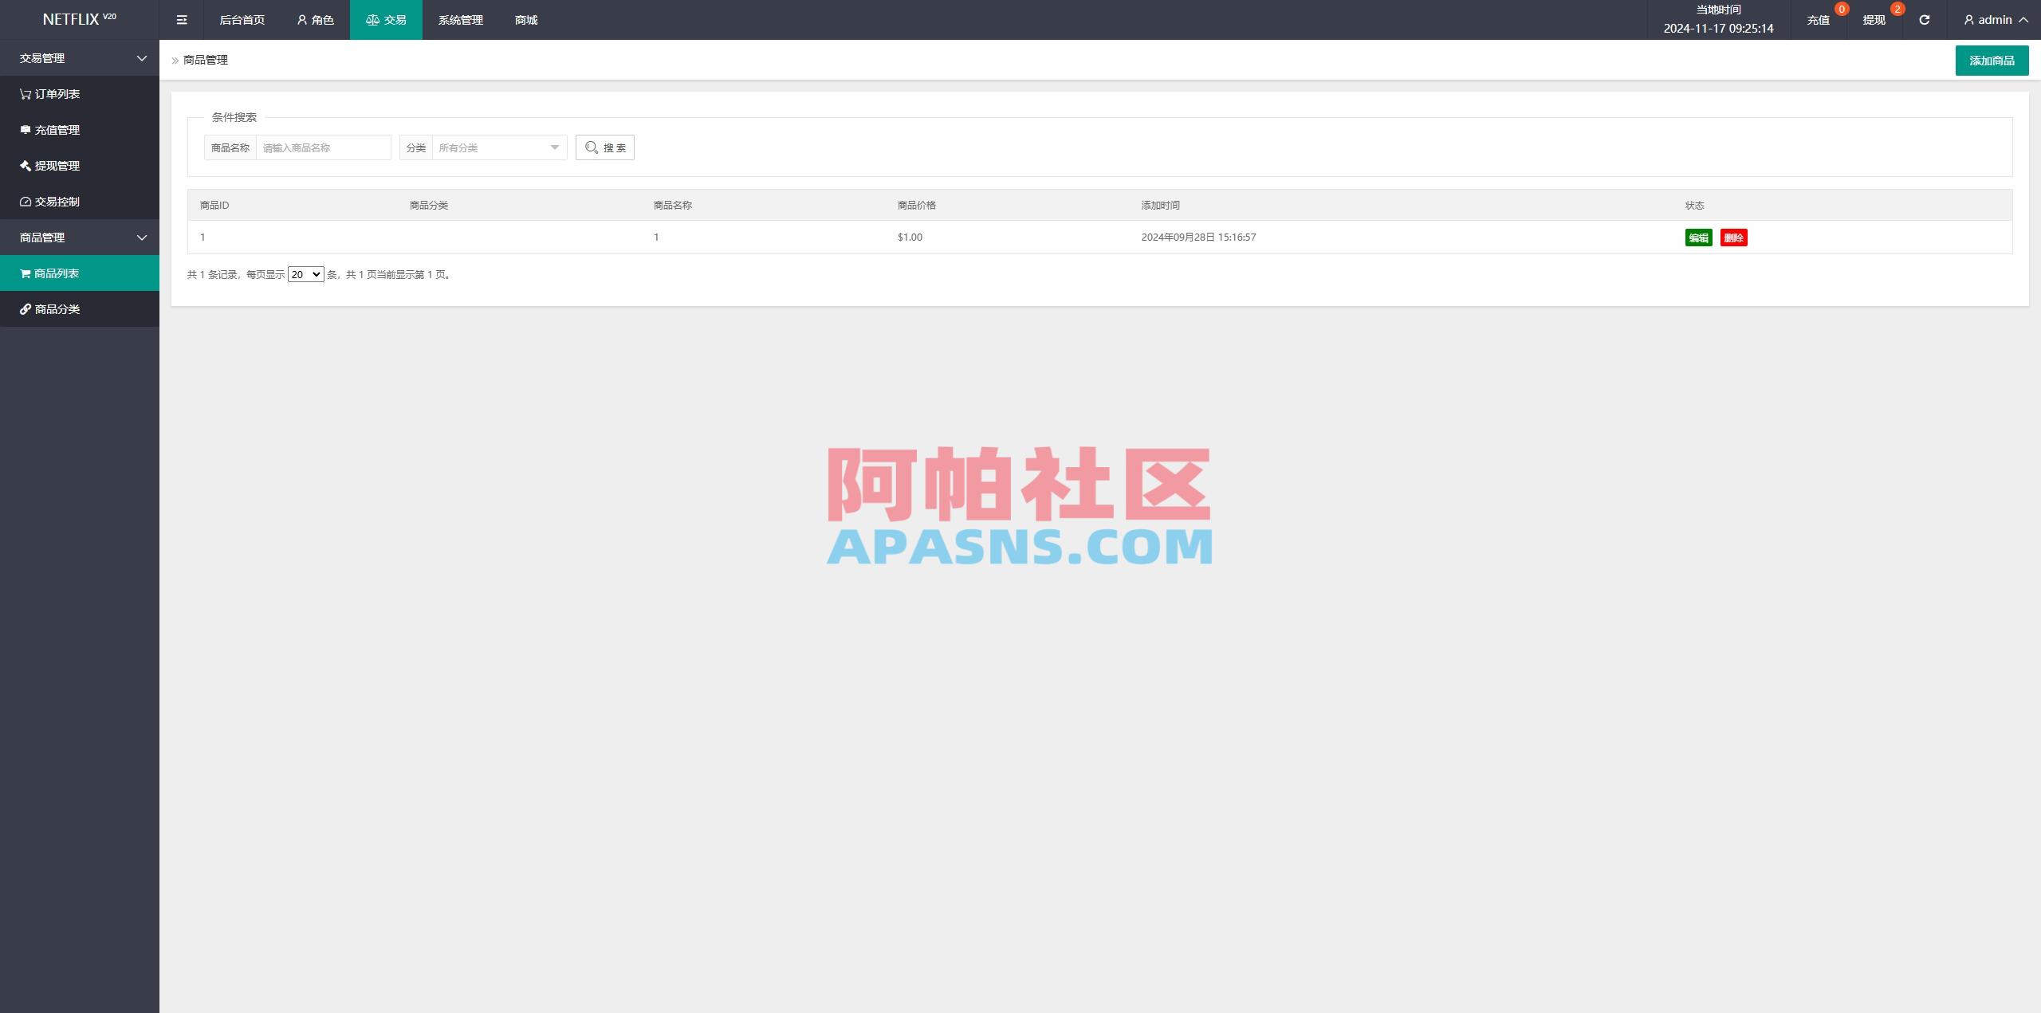Click the magnifier icon on the 搜索 button
2041x1013 pixels.
coord(592,147)
